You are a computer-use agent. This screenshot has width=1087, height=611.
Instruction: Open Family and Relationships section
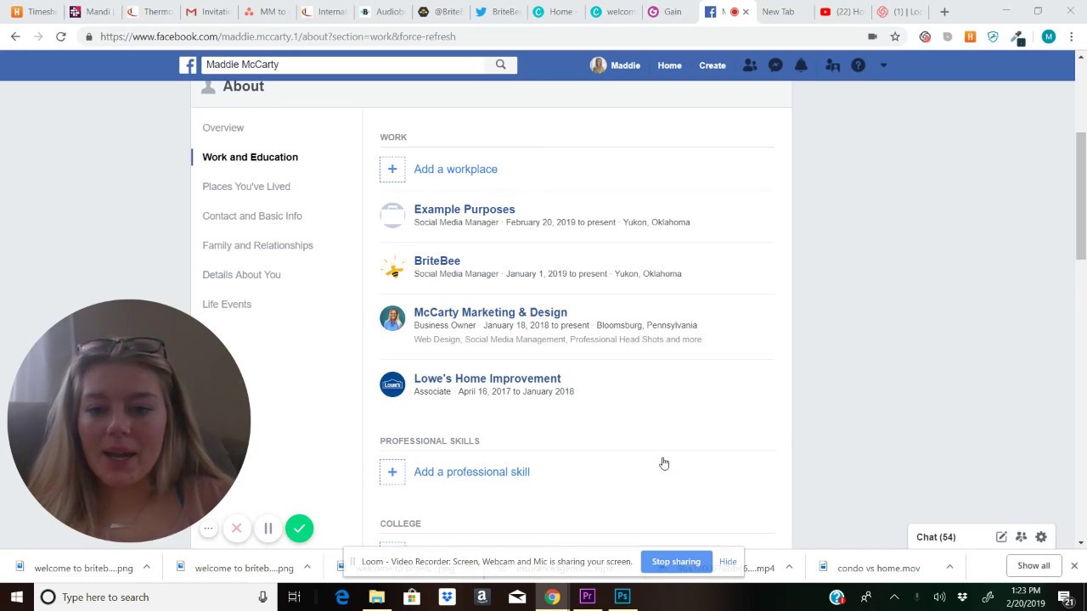[258, 245]
